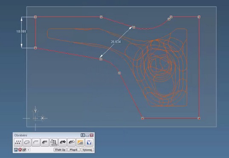
Task: Select the open contour machining tool
Action: (x=36, y=142)
